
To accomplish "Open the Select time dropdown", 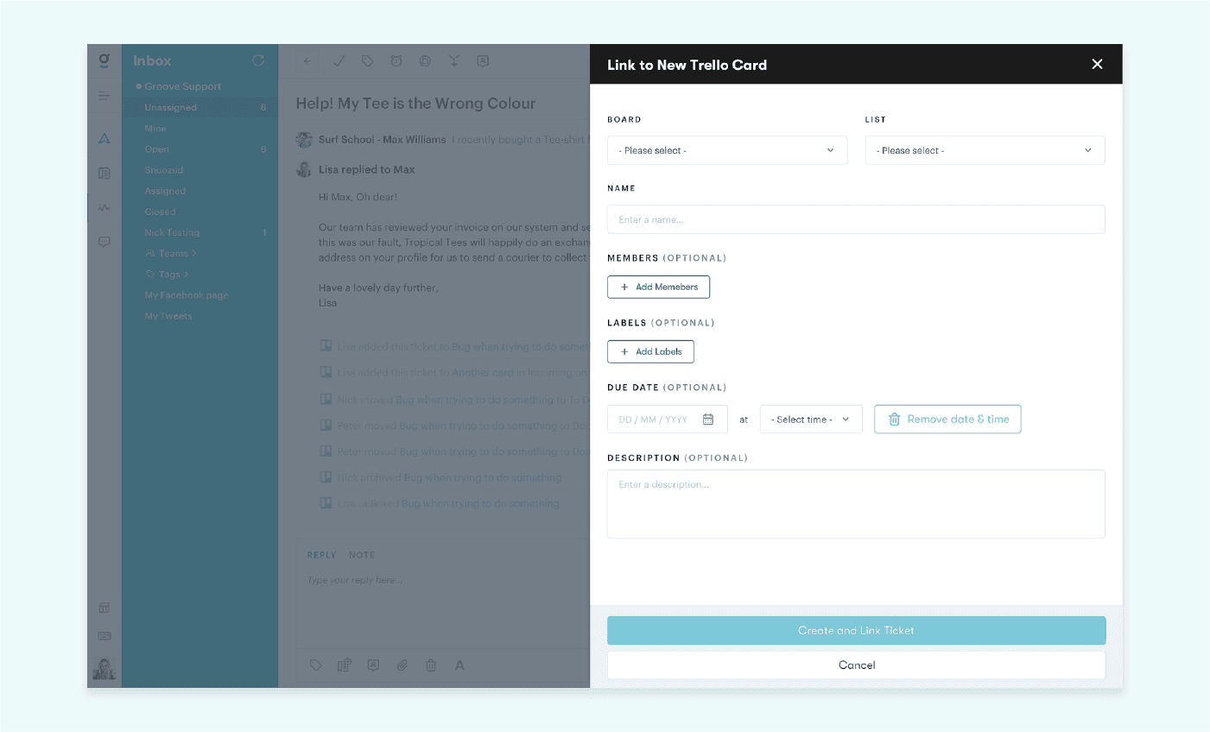I will [x=810, y=419].
